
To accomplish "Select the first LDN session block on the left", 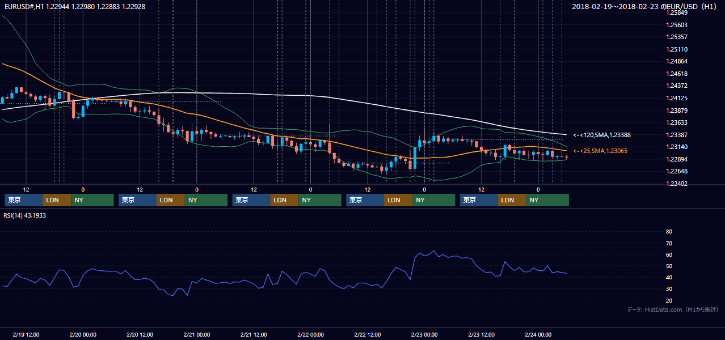I will tap(57, 200).
